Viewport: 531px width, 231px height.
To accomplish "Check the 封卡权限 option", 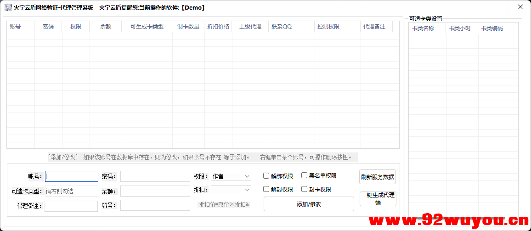I will click(305, 189).
